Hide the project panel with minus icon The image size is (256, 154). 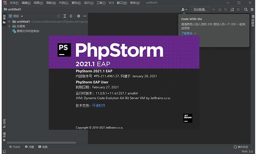tap(85, 16)
